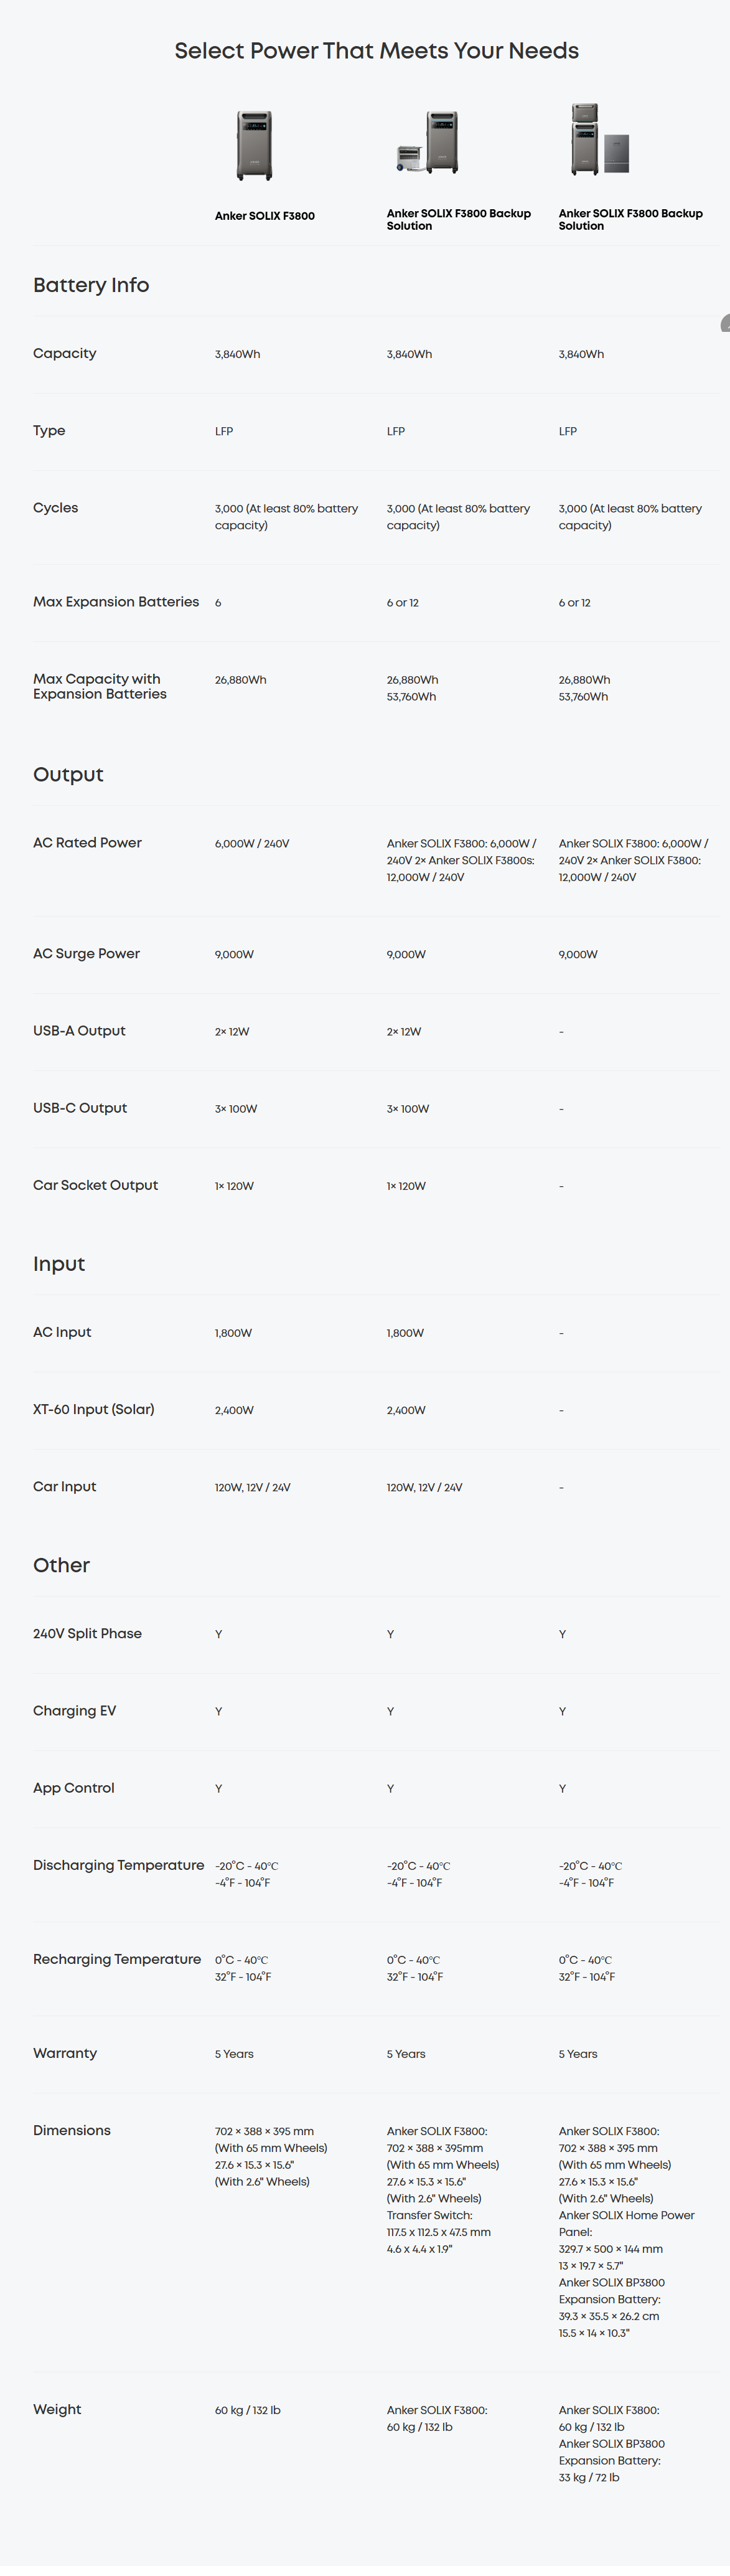Click the Input section heading
This screenshot has height=2576, width=730.
(59, 1264)
